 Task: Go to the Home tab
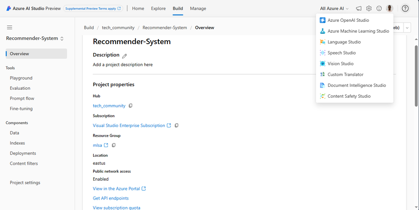(x=138, y=8)
